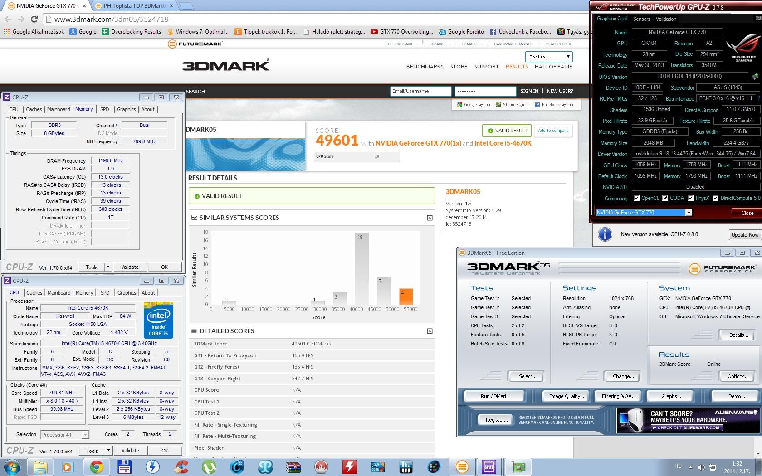Toggle the CUDA checkbox in GPU-Z
The height and width of the screenshot is (476, 762).
(x=665, y=198)
